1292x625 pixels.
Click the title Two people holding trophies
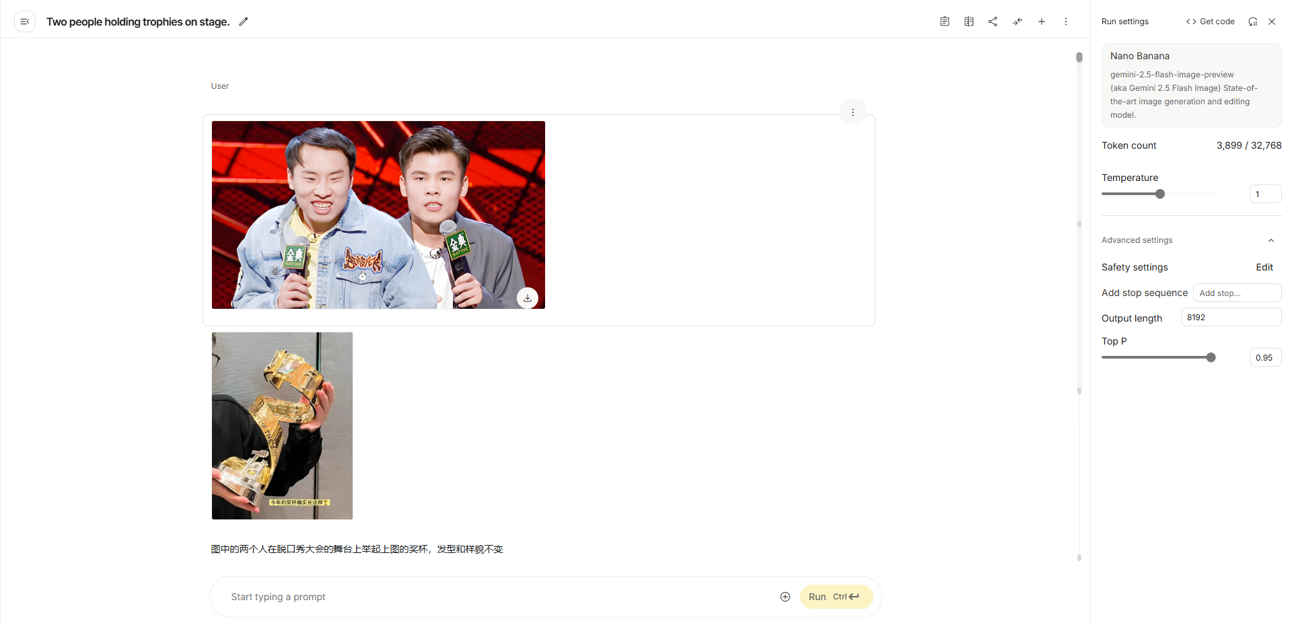point(138,22)
